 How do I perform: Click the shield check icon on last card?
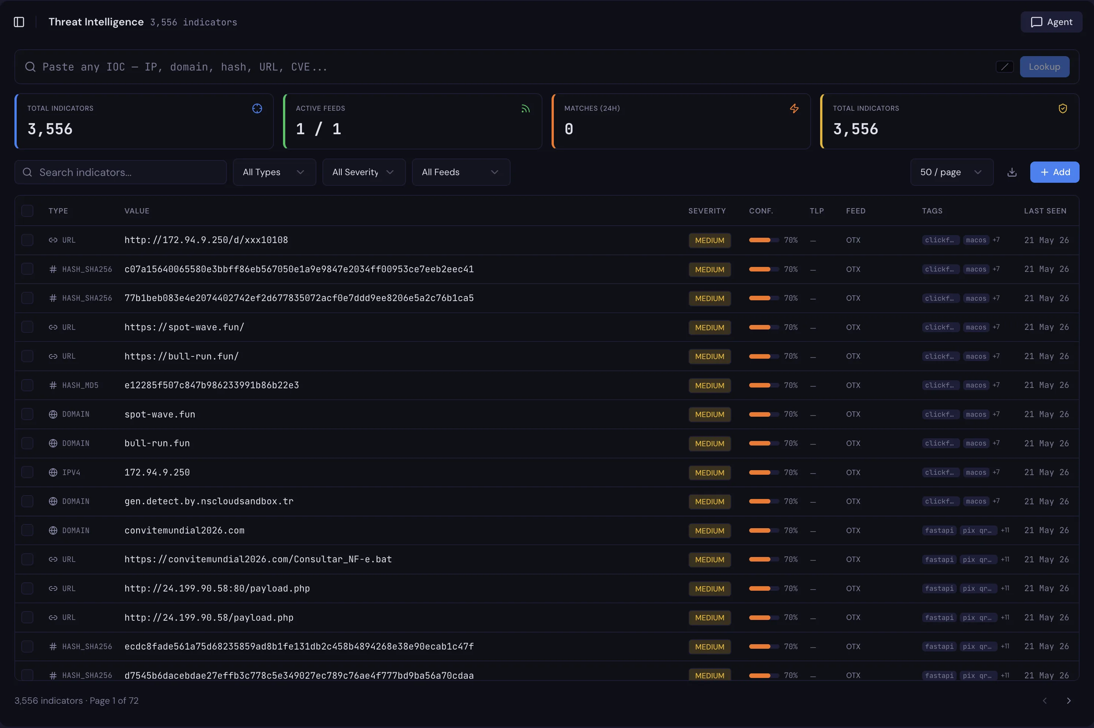(x=1063, y=109)
